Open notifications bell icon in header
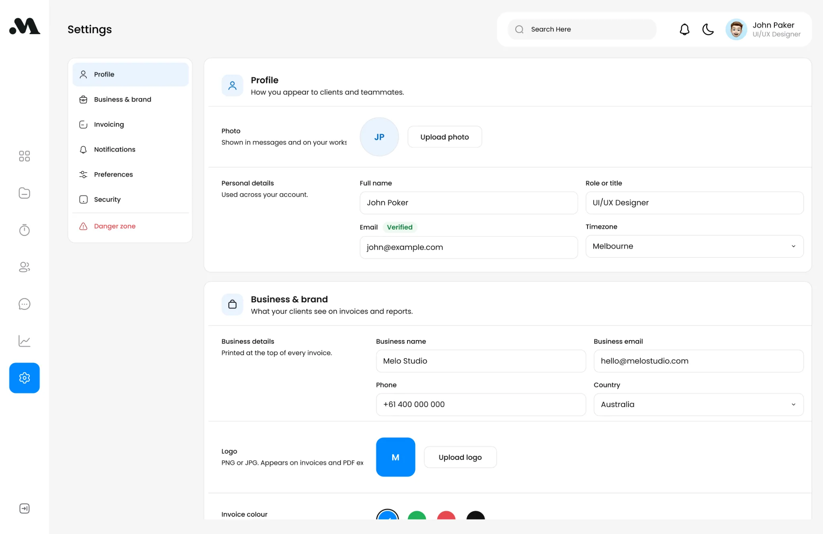The width and height of the screenshot is (823, 534). pyautogui.click(x=685, y=29)
